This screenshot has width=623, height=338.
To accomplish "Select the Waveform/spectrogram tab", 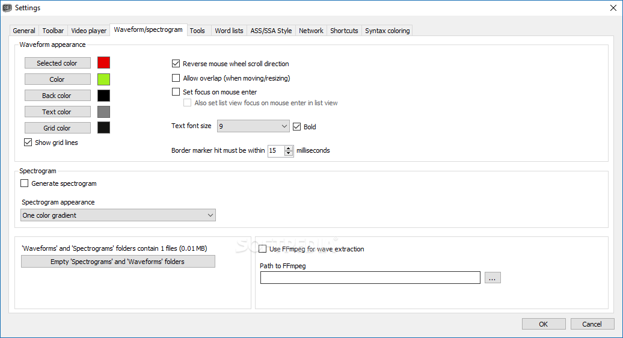I will (148, 30).
